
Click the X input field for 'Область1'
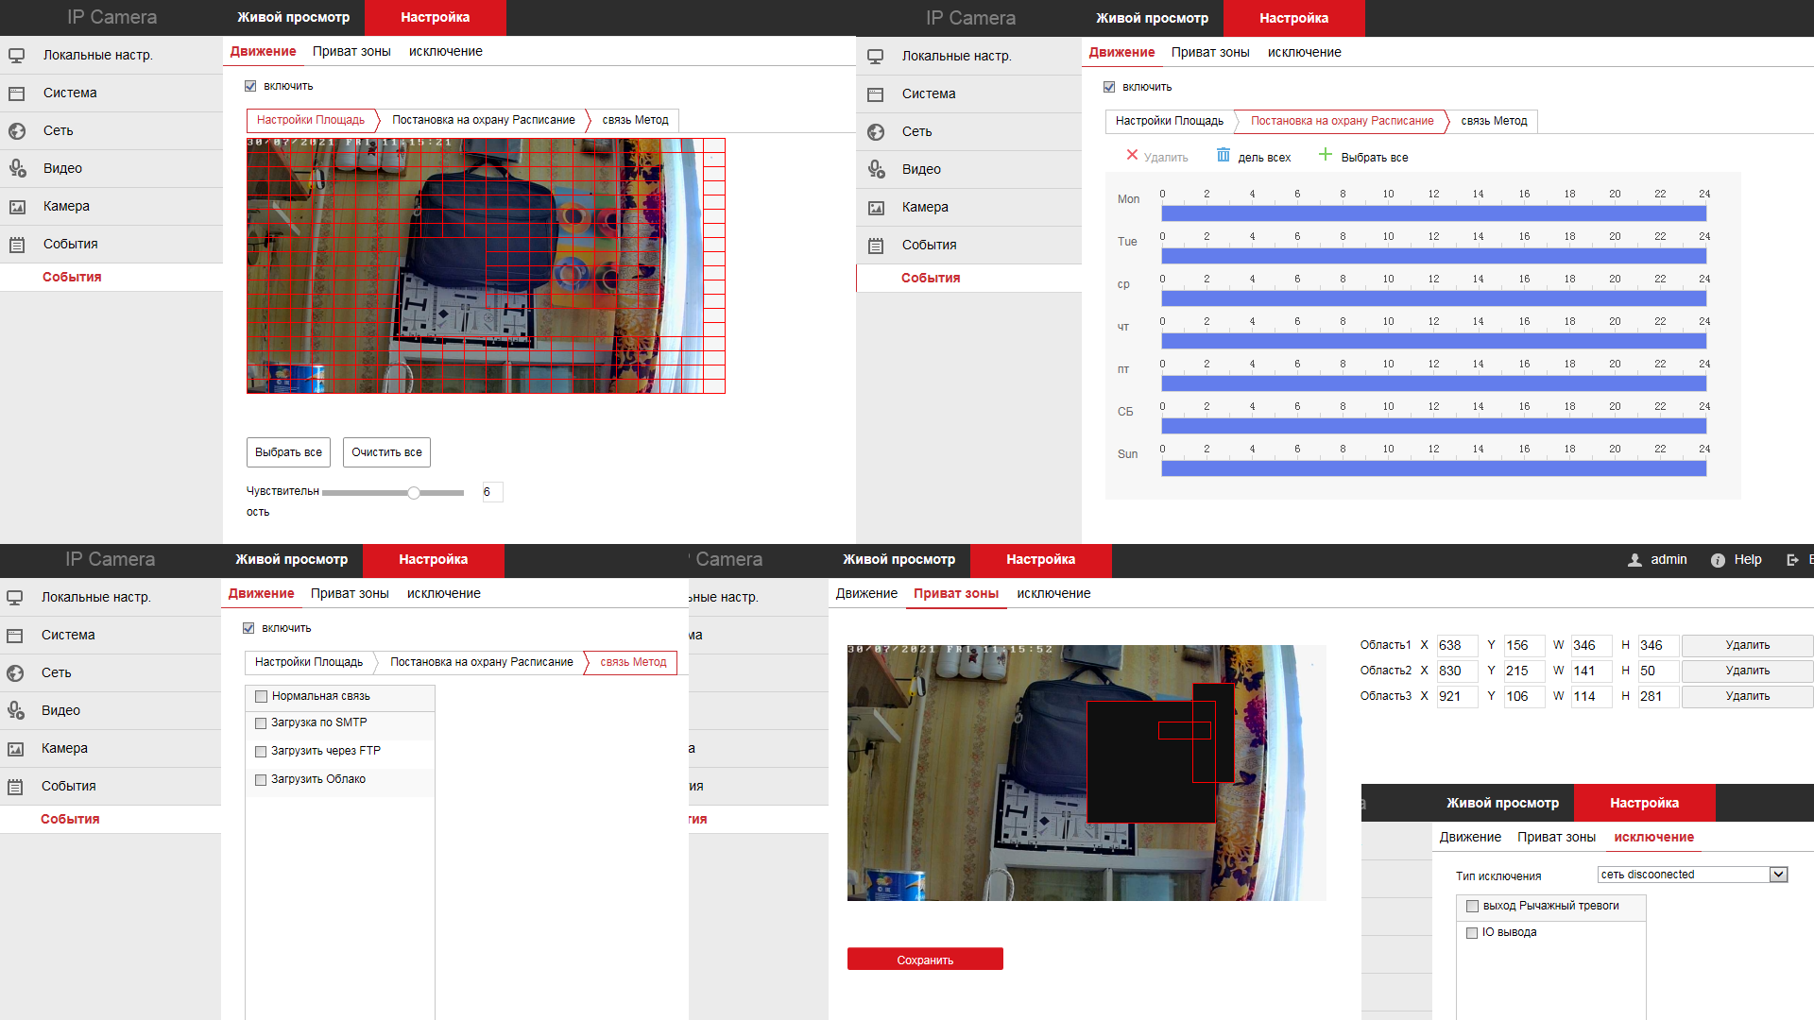click(1456, 646)
